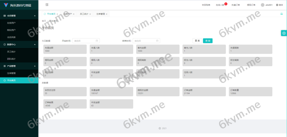Click the 产品管理 squares icon

pyautogui.click(x=4, y=66)
